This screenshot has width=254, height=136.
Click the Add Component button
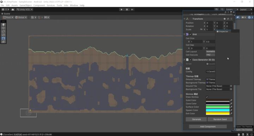(x=208, y=126)
